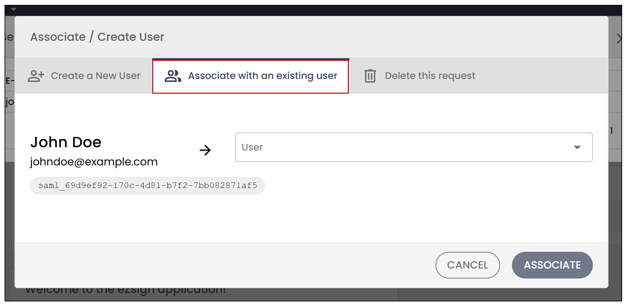627x305 pixels.
Task: Open the Delete this request tab
Action: [x=420, y=76]
